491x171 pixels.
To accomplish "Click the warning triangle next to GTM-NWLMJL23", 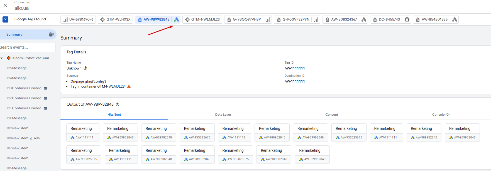I will pos(129,86).
